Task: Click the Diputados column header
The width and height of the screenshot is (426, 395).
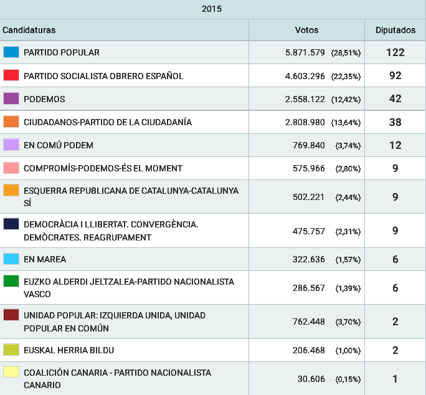Action: tap(395, 30)
